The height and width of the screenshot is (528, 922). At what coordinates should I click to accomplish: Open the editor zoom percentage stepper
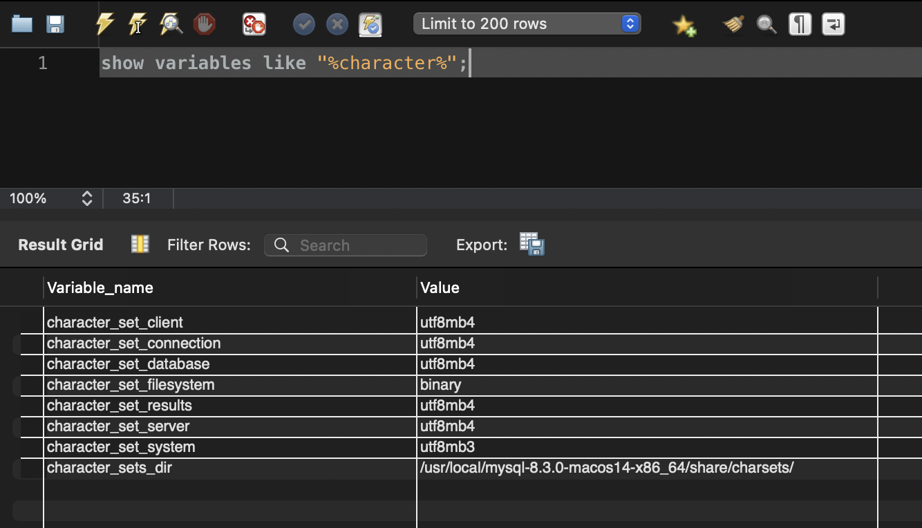pyautogui.click(x=87, y=198)
